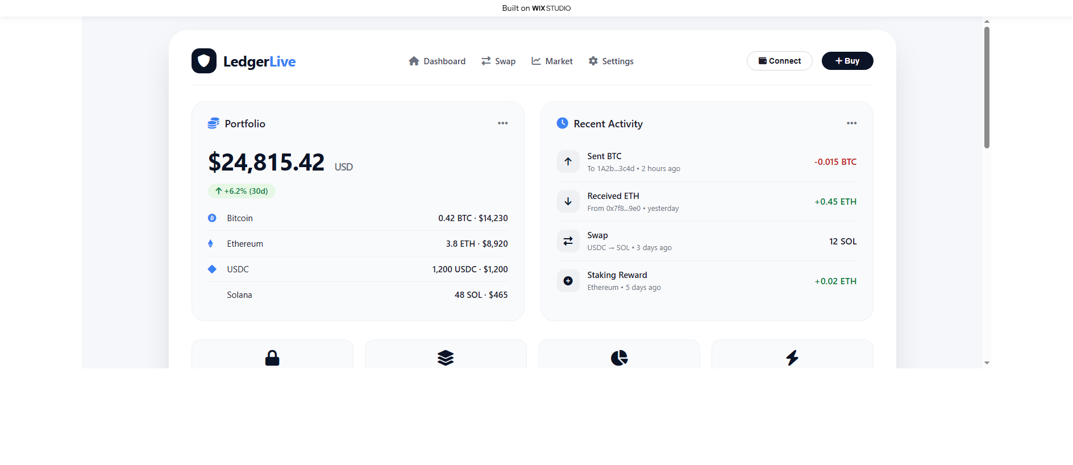The image size is (1073, 465).
Task: Click the Recent Activity clock icon
Action: pos(562,123)
